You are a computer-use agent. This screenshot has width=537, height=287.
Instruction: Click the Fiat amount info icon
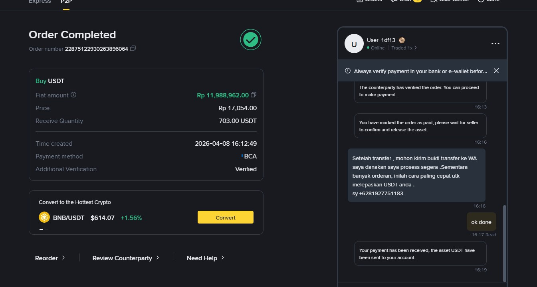click(73, 95)
